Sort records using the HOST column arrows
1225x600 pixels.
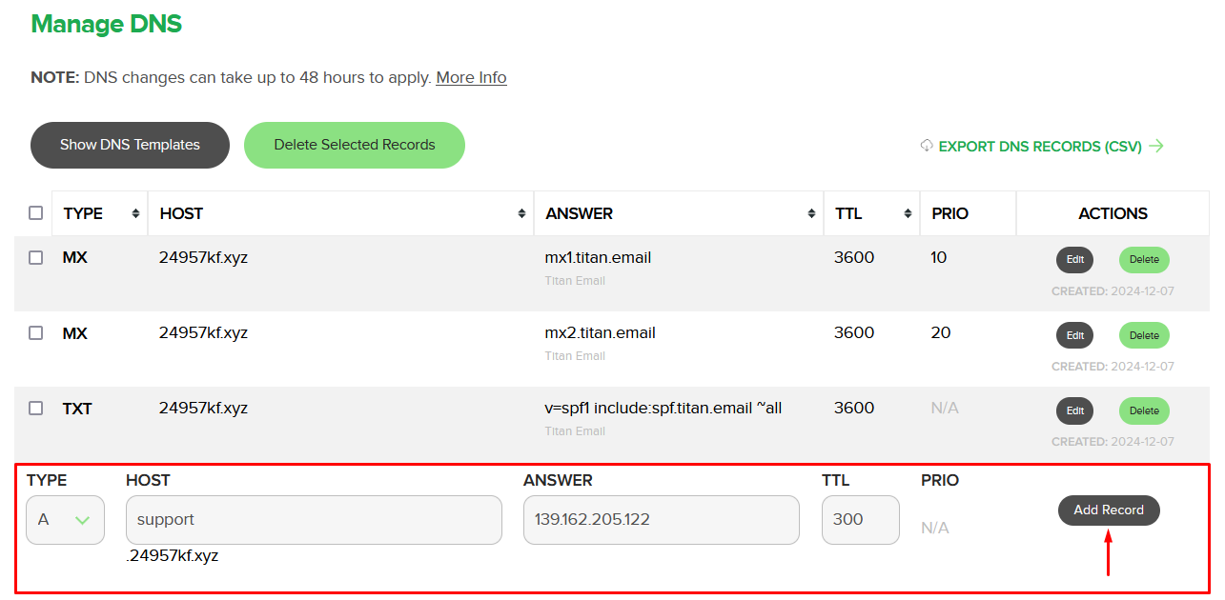[522, 213]
